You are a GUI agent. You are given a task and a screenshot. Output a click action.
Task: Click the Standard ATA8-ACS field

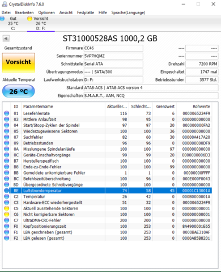pos(151,88)
